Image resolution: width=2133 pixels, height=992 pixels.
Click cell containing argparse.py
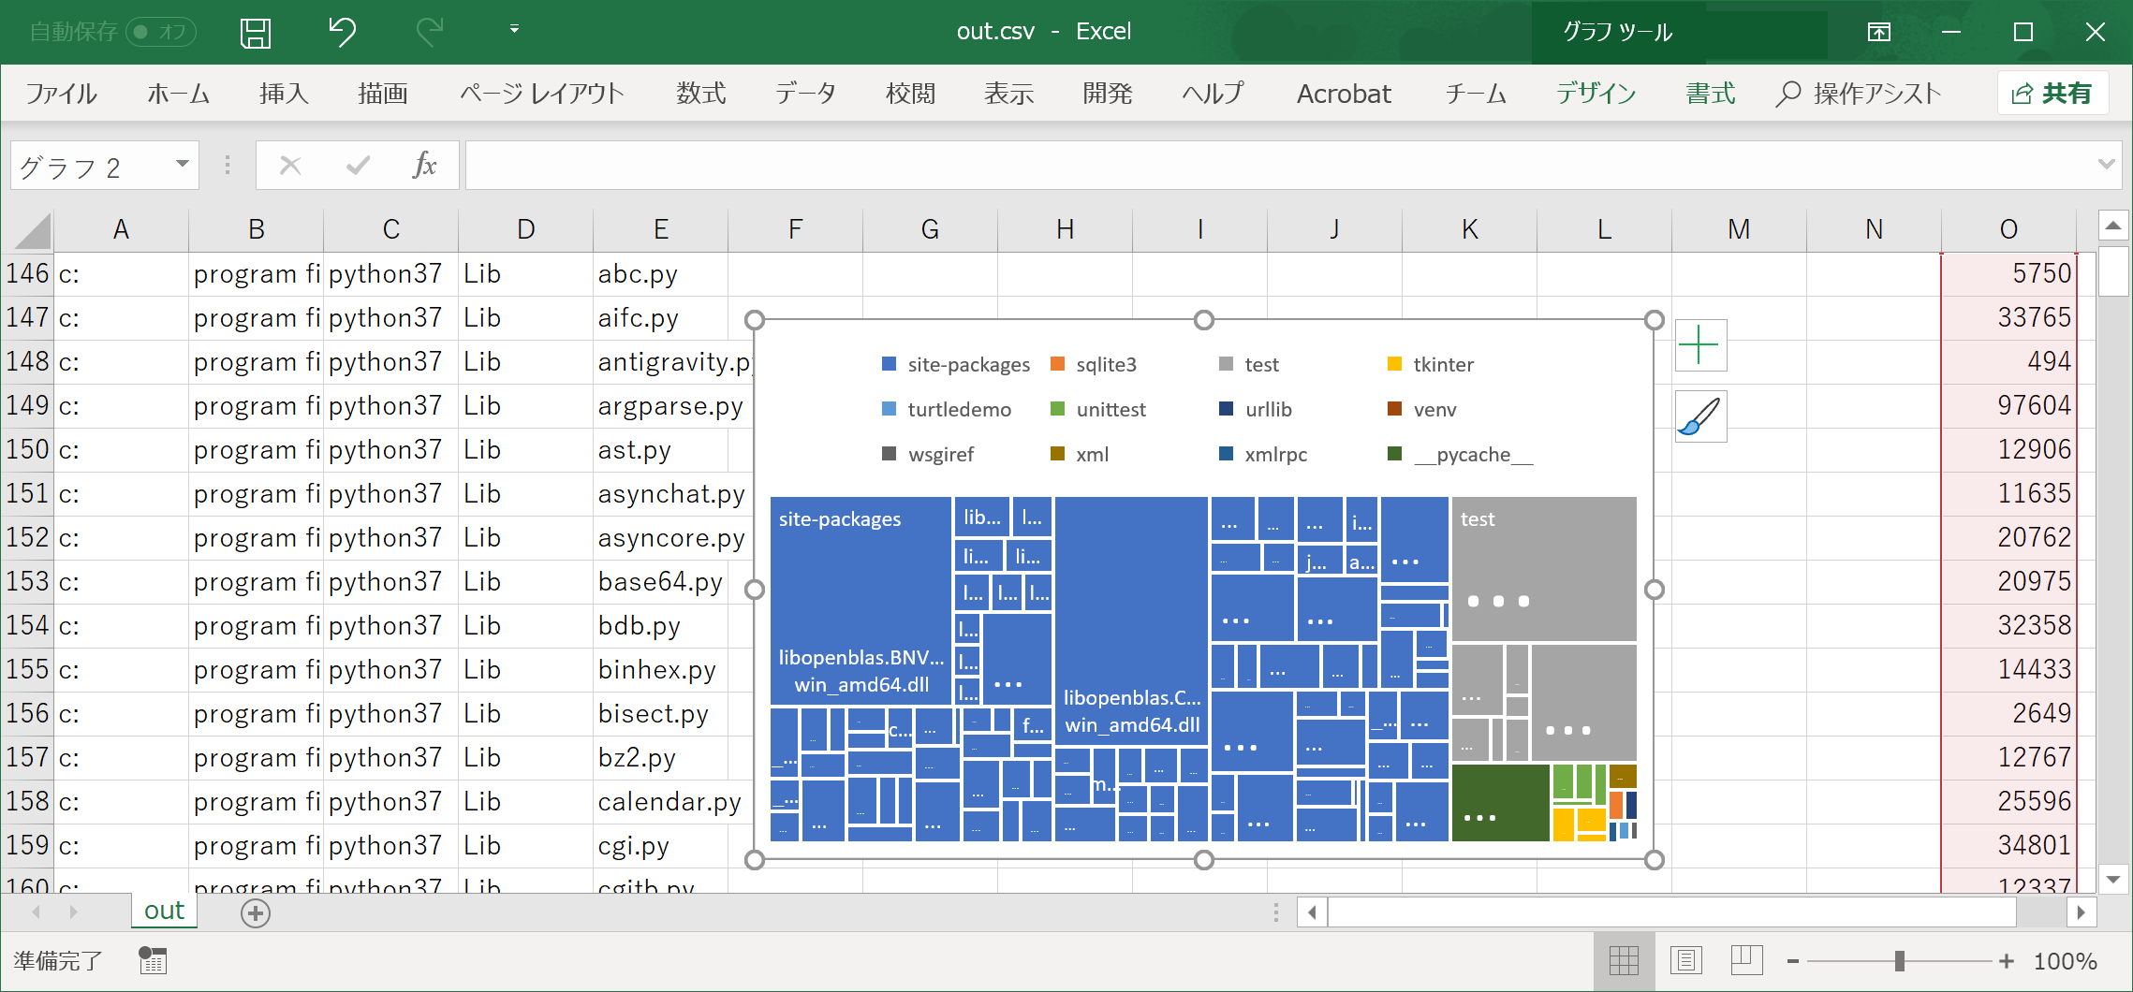tap(660, 406)
